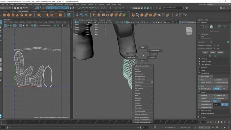Expand the Align and Snap section
Screen dimensions: 231x130
click(205, 110)
